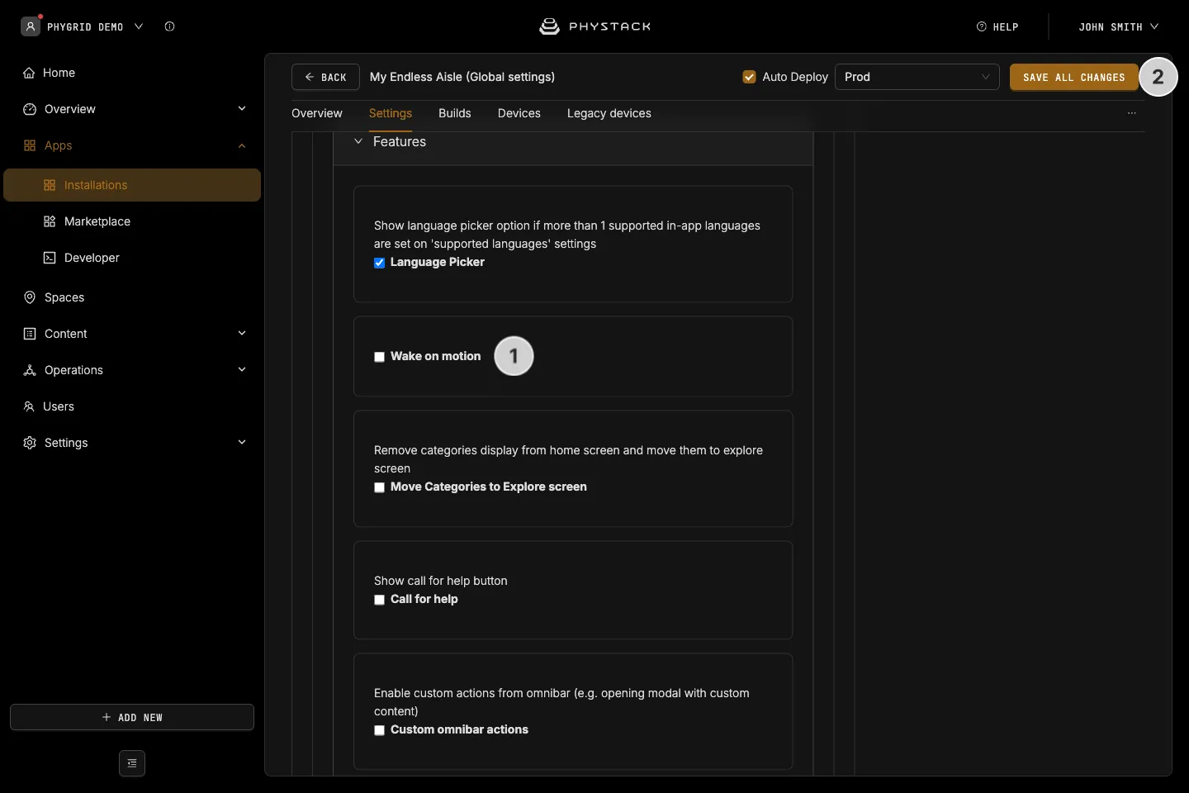Image resolution: width=1189 pixels, height=793 pixels.
Task: Enable the Call for help checkbox
Action: click(380, 600)
